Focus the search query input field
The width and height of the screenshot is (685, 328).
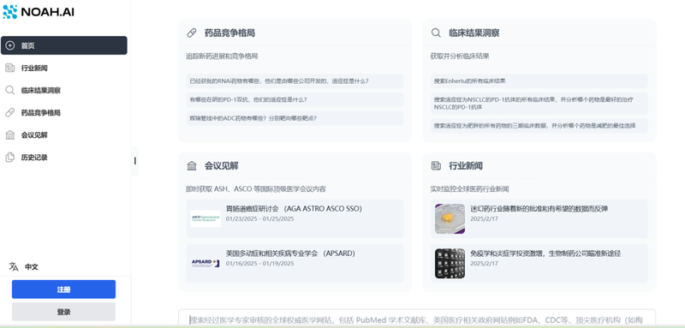pyautogui.click(x=417, y=319)
